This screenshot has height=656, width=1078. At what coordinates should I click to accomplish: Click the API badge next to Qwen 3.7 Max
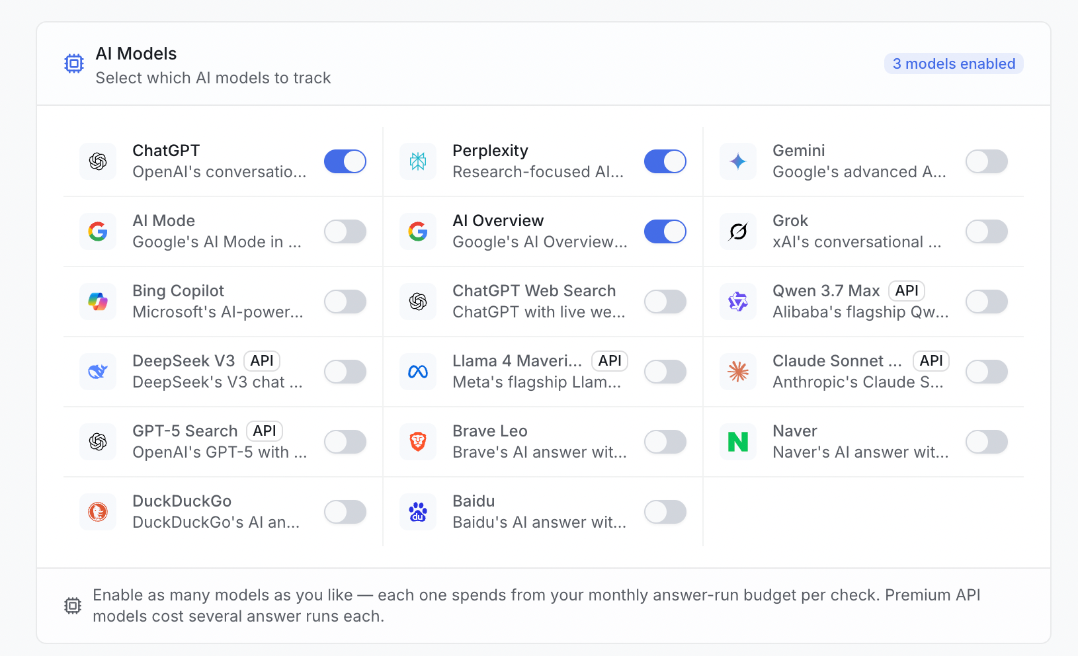click(x=907, y=291)
